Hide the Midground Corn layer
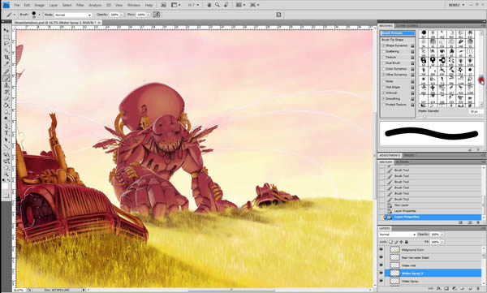This screenshot has height=293, width=487. click(381, 249)
